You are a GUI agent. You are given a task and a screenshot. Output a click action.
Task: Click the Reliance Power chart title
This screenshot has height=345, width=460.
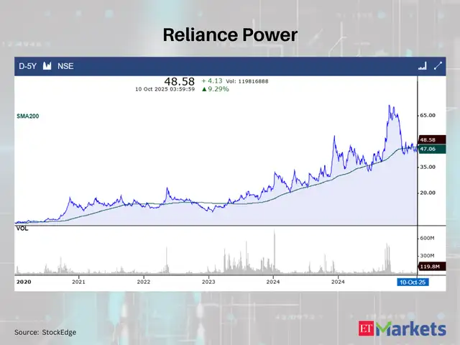coord(229,34)
